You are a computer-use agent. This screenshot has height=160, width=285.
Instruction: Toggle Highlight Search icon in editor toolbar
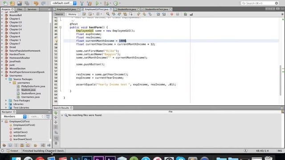coord(125,14)
